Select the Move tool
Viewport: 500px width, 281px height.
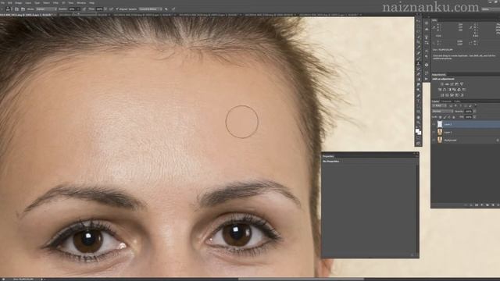tap(419, 21)
